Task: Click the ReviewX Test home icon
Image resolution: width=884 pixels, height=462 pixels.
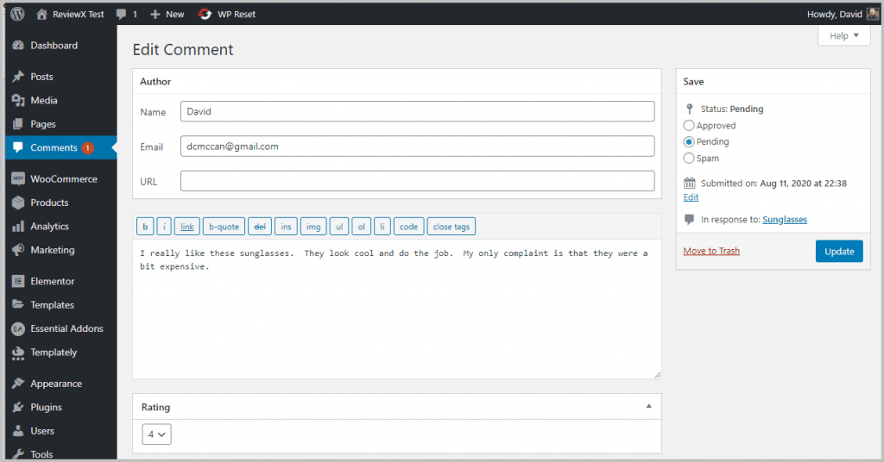Action: (x=41, y=14)
